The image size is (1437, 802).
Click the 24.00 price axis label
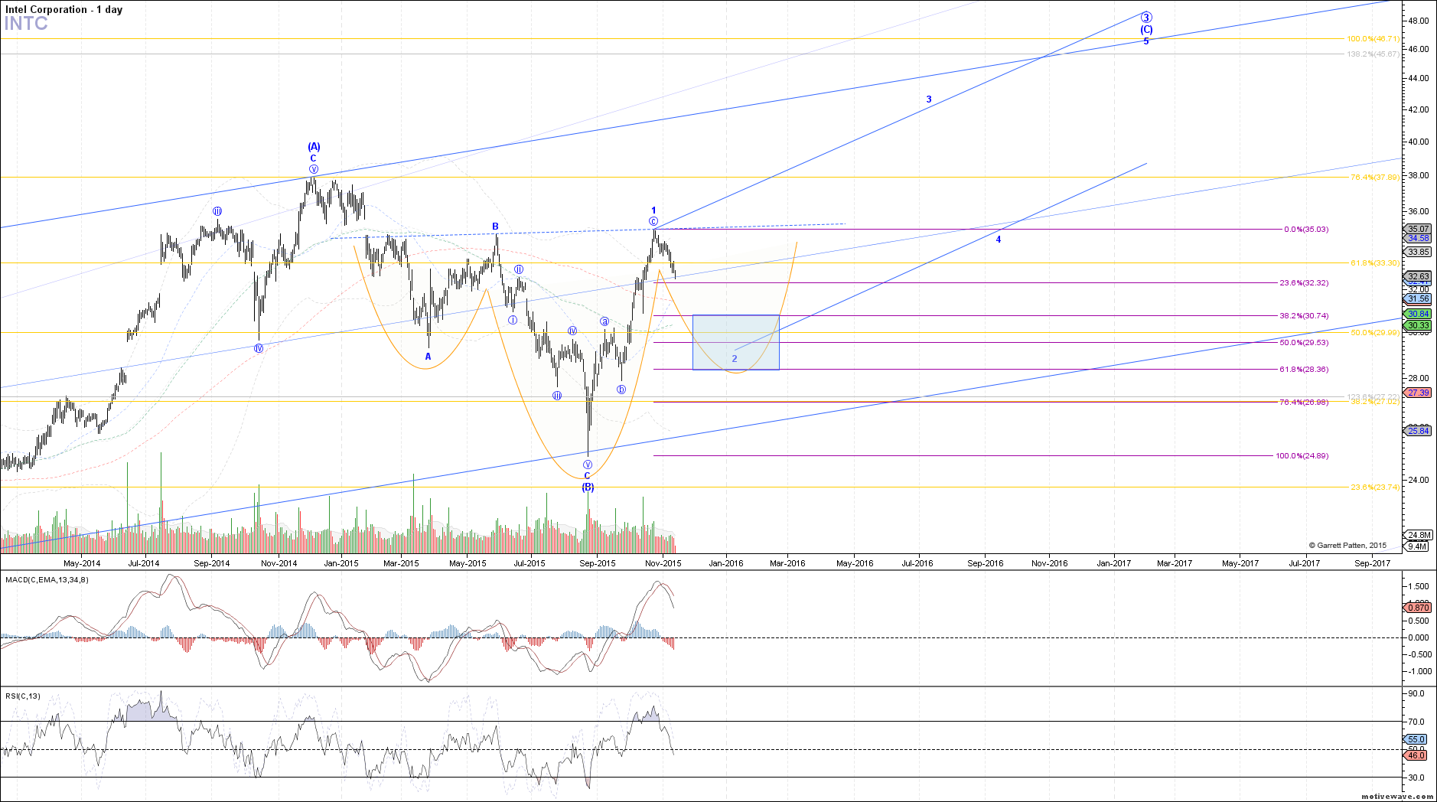(1418, 480)
